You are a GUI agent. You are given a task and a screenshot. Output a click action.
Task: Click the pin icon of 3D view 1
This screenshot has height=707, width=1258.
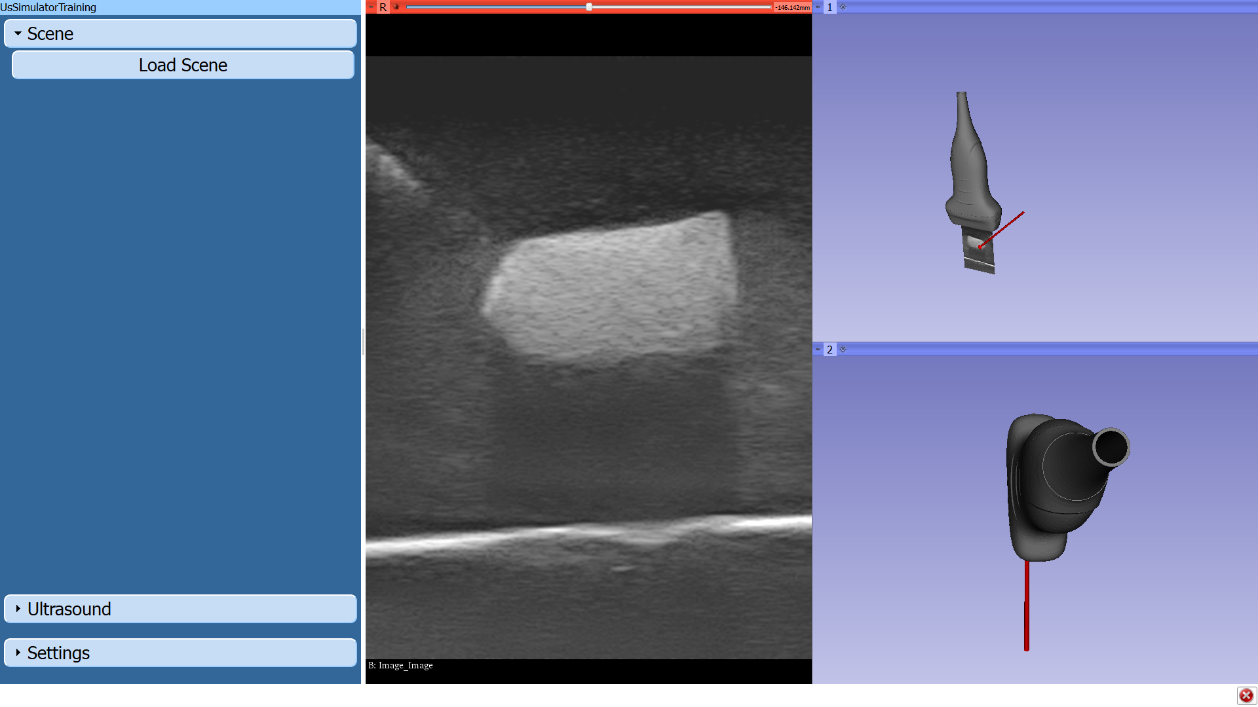click(818, 7)
